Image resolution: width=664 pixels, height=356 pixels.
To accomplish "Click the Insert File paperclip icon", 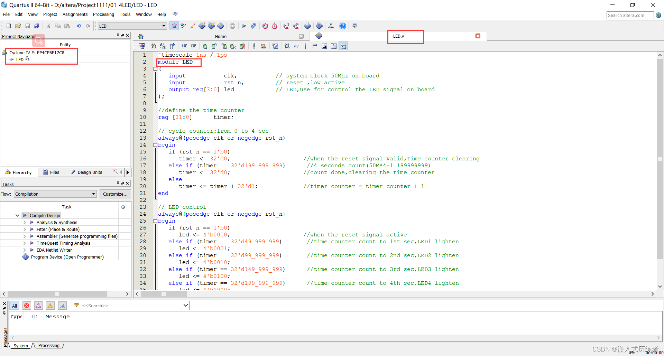I will (254, 46).
